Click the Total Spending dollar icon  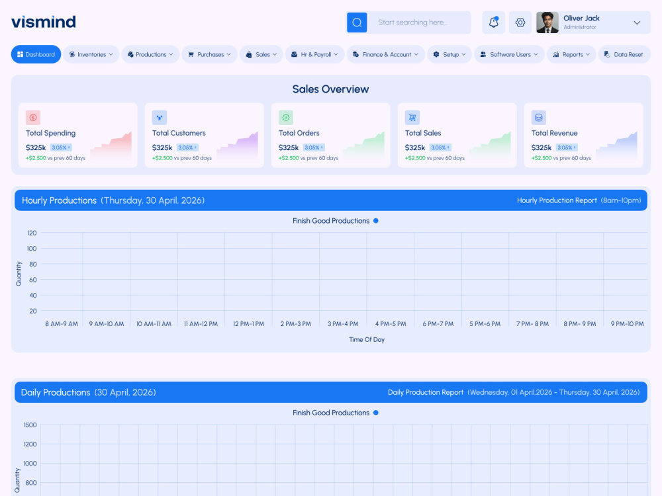pos(33,118)
